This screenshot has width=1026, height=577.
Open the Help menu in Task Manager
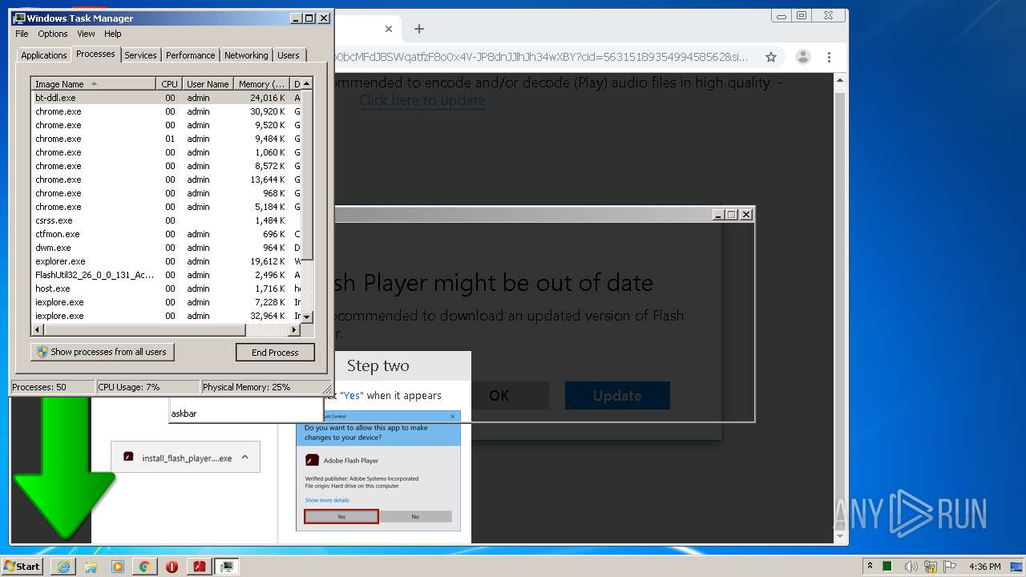112,34
